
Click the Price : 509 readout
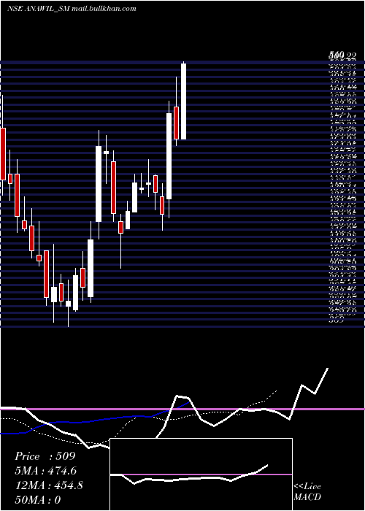point(45,456)
